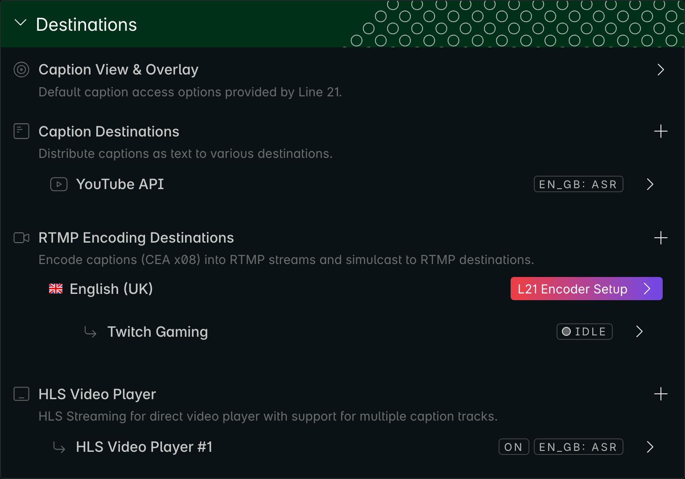The image size is (685, 479).
Task: Click the YouTube API play icon
Action: point(59,184)
